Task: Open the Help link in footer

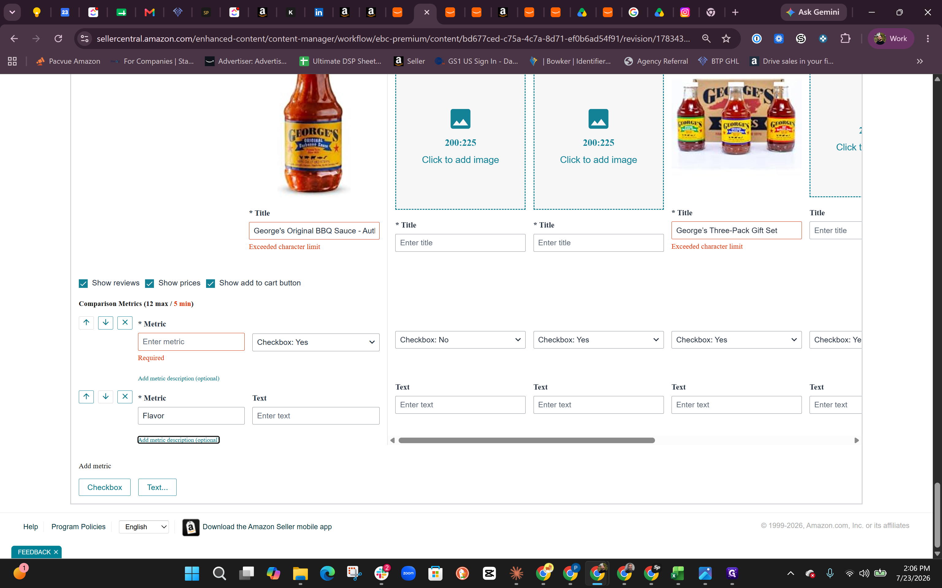Action: 31,527
